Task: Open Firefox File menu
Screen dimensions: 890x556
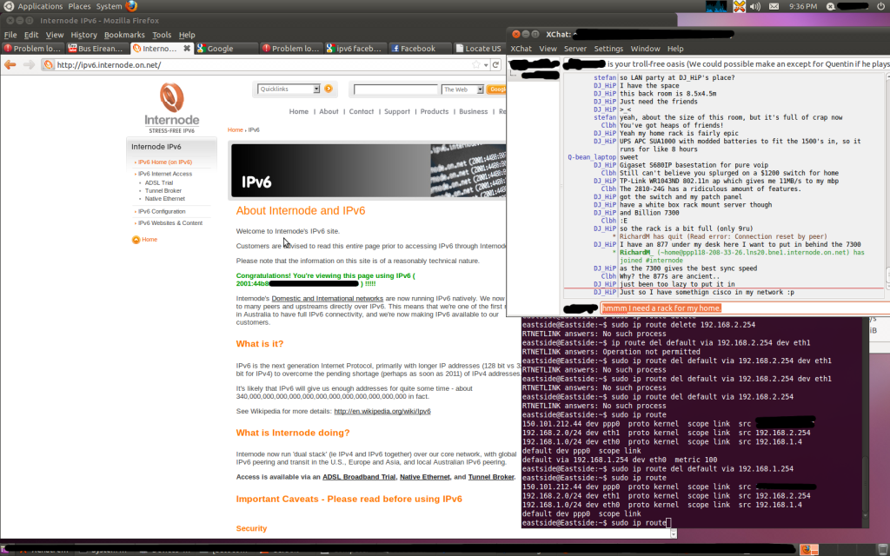Action: (x=10, y=35)
